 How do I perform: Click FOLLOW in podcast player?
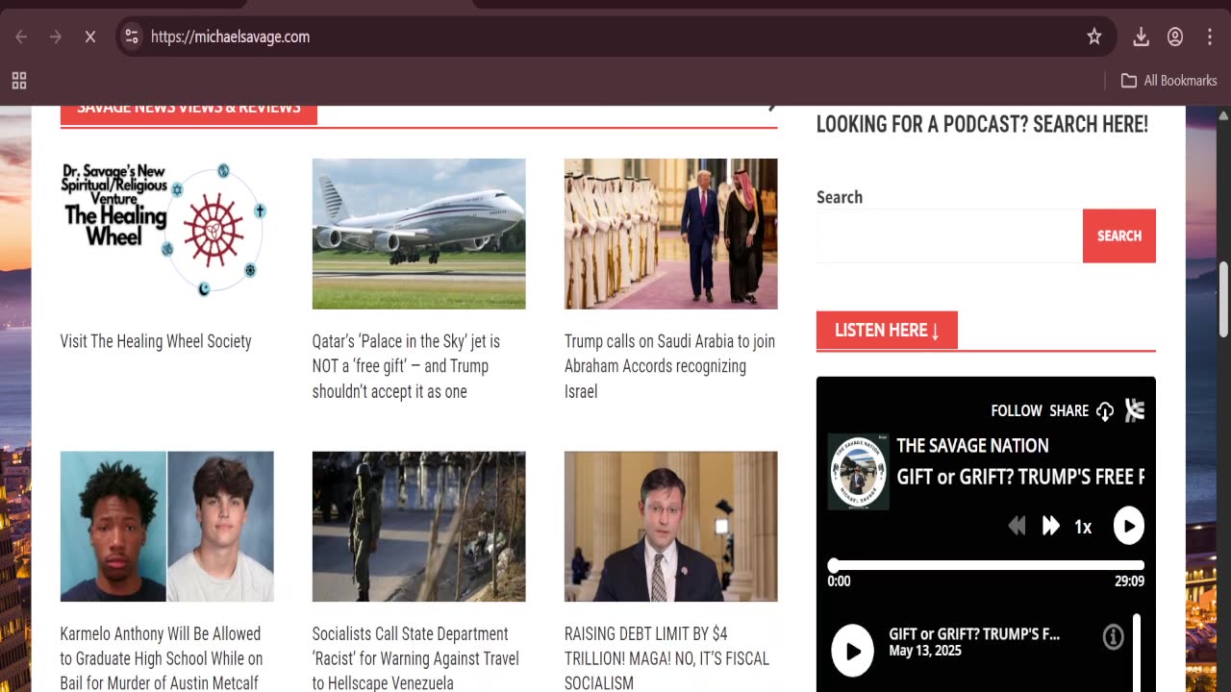1017,410
